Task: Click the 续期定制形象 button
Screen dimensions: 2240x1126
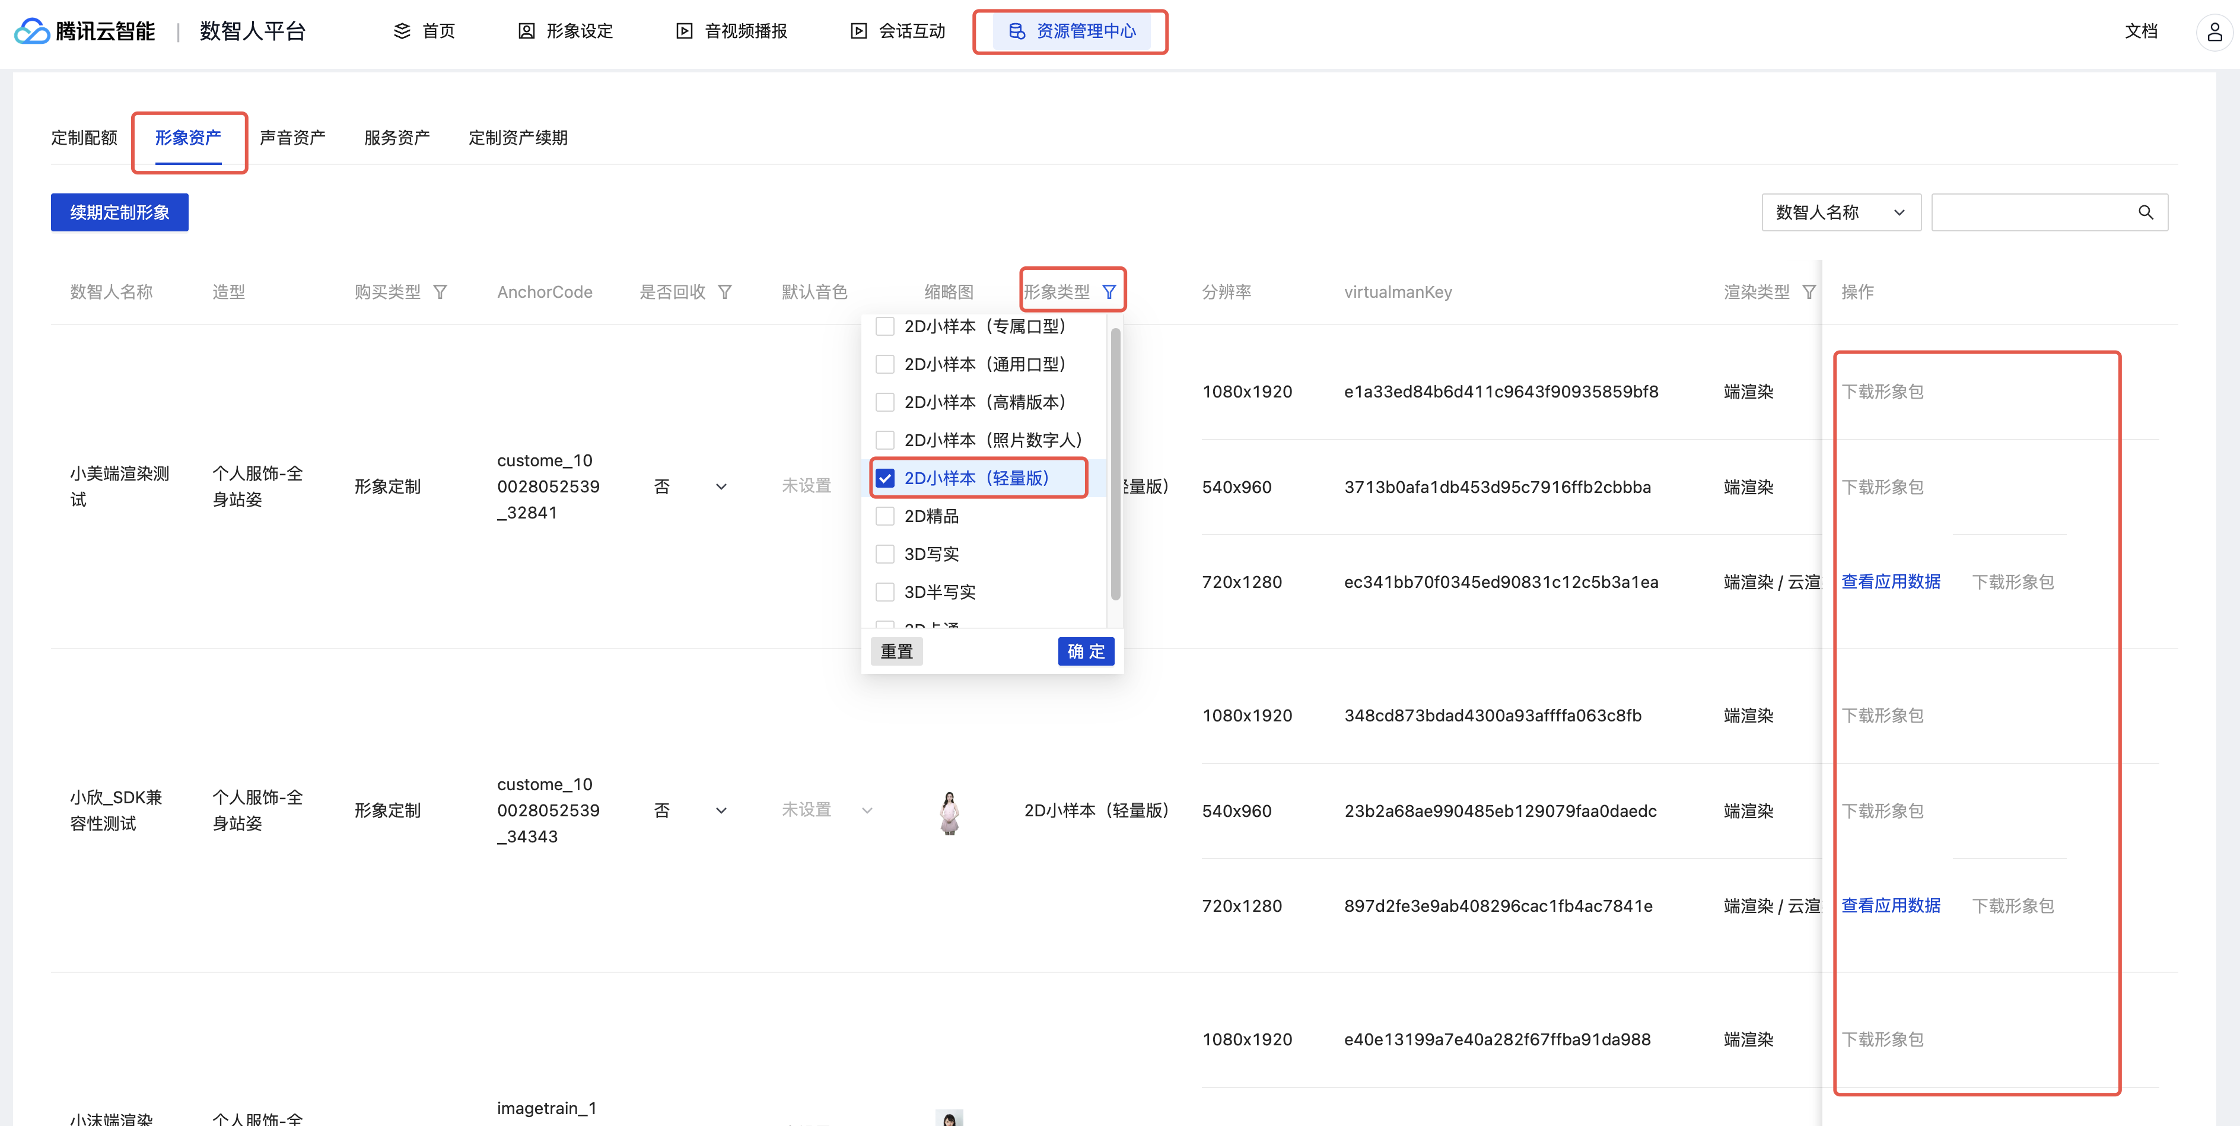Action: (x=119, y=212)
